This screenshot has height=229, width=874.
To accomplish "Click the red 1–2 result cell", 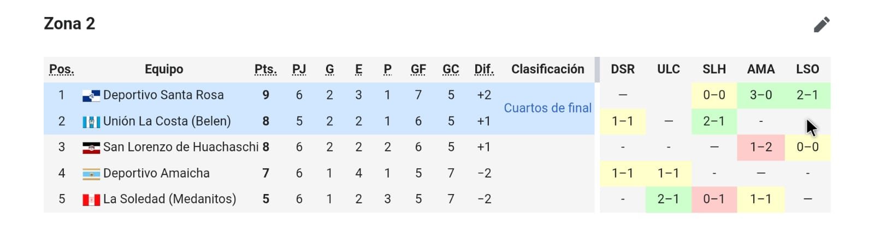I will coord(760,147).
